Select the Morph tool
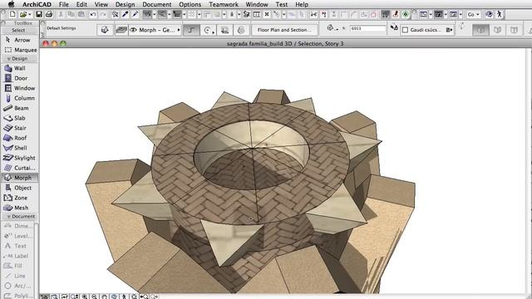 click(x=20, y=178)
